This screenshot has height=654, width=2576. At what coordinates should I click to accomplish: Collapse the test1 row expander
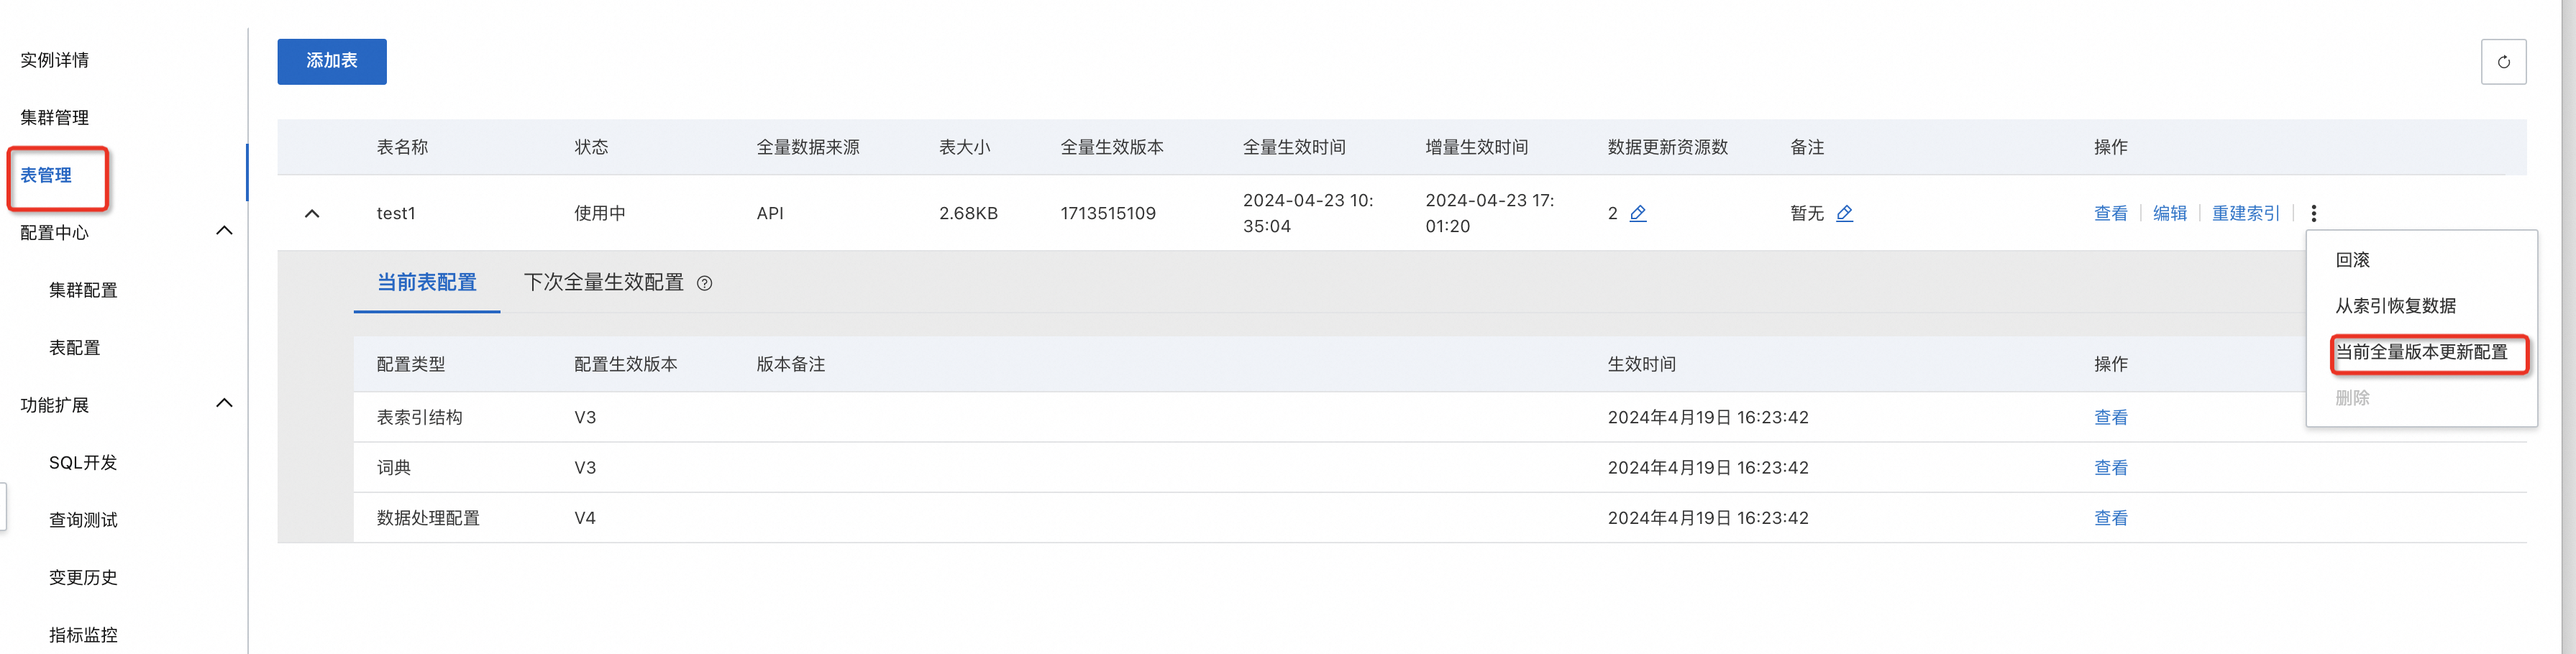312,213
